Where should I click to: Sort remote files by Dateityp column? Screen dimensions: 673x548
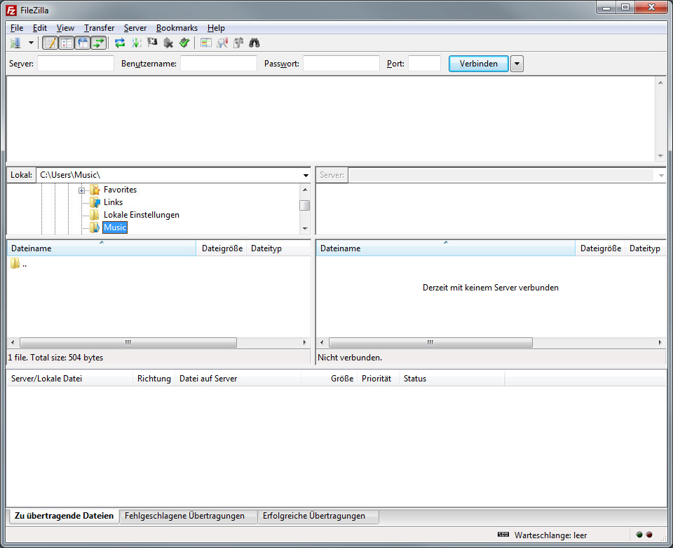tap(645, 248)
